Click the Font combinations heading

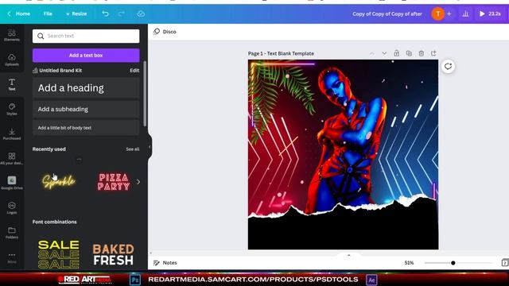coord(55,222)
